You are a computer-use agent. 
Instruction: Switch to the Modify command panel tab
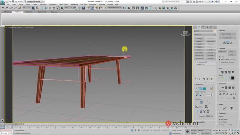click(x=199, y=27)
